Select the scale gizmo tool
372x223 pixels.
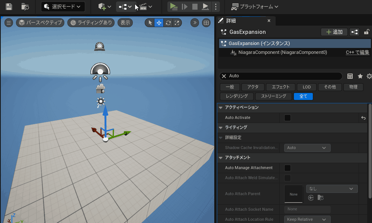[177, 23]
